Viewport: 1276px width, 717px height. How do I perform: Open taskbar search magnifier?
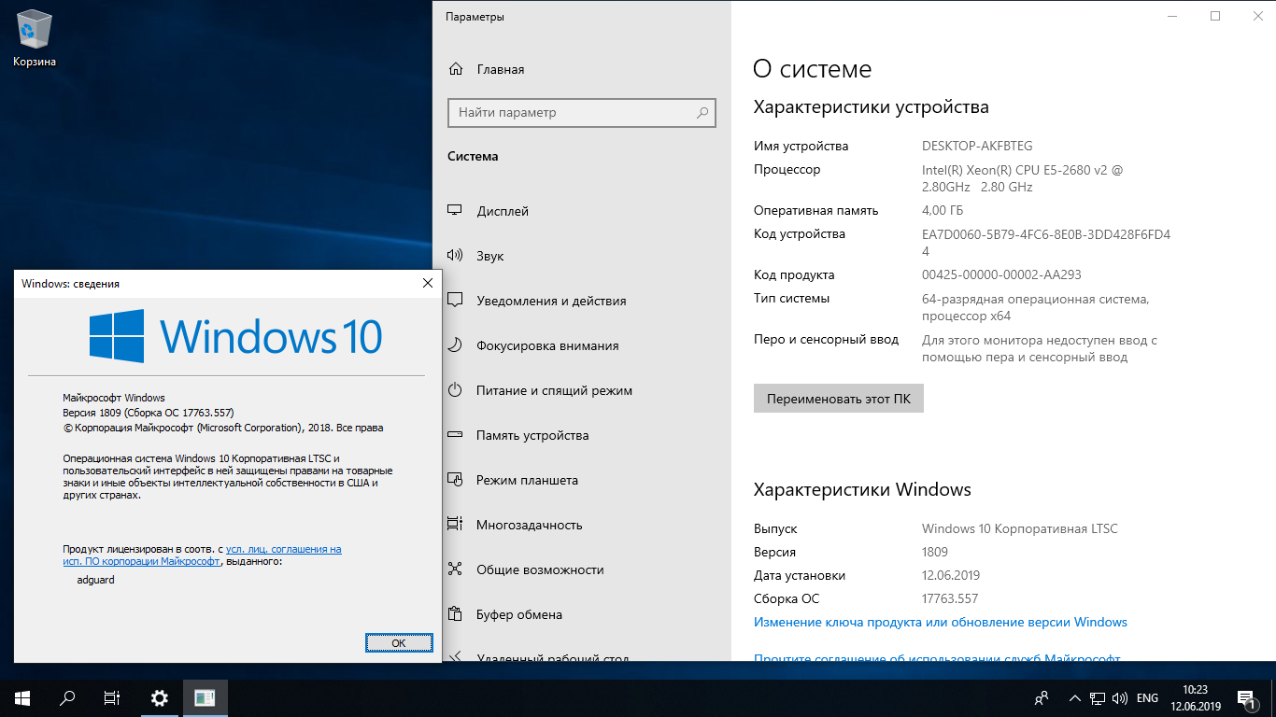click(x=67, y=698)
